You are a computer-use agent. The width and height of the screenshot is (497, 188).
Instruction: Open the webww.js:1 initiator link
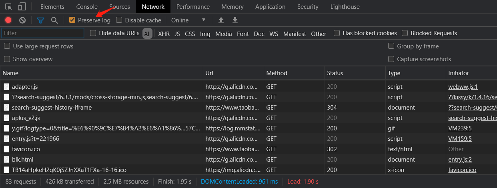click(463, 86)
